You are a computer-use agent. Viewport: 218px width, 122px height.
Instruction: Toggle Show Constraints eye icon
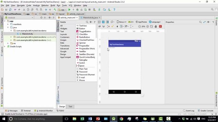(x=99, y=26)
